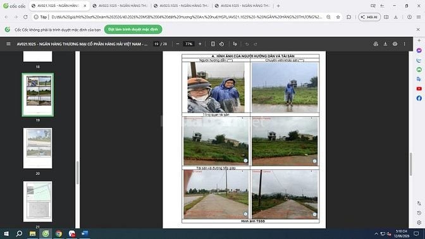Viewport: 425px width, 239px height.
Task: Open the address bar zoom indicator
Action: pos(328,17)
